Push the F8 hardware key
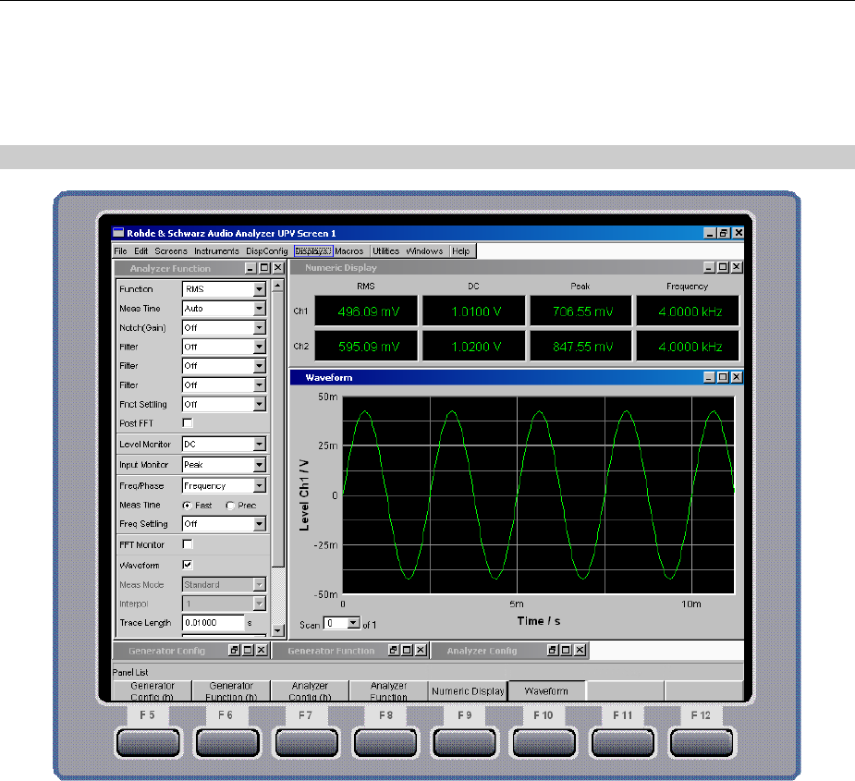 385,743
